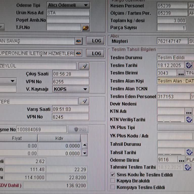Click LOG button beside SUPERONLINE field
Screen dimensions: 194x194
(x=95, y=53)
